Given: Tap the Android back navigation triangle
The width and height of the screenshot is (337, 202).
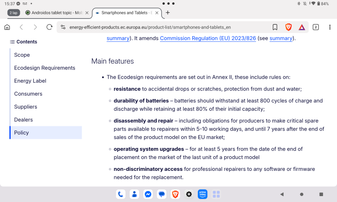Looking at the screenshot, I should point(282,194).
